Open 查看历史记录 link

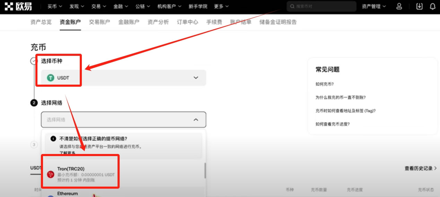coord(421,168)
